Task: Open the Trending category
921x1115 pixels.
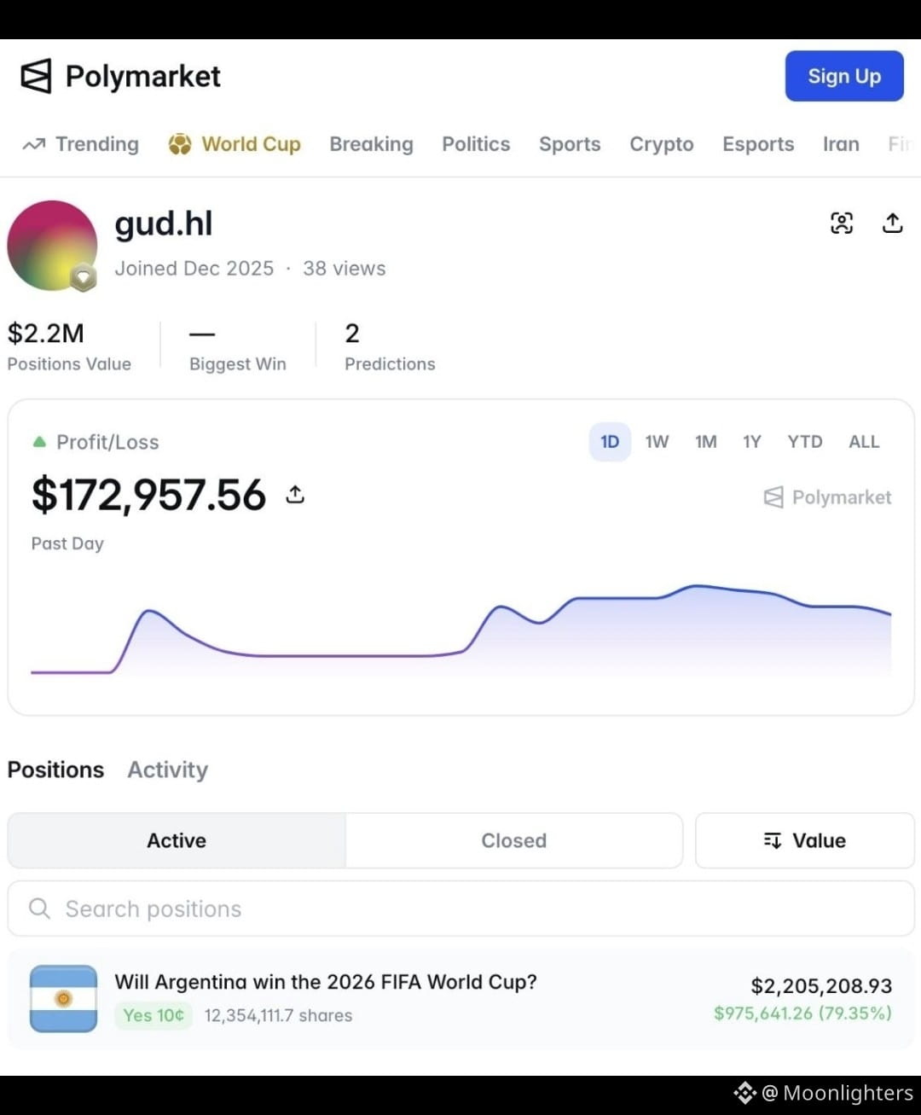Action: (x=81, y=144)
